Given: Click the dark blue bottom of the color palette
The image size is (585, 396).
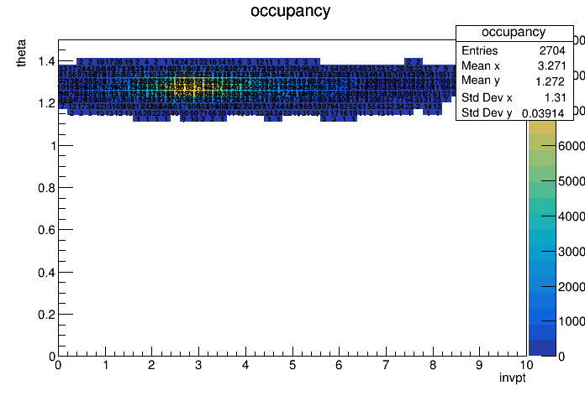Looking at the screenshot, I should 542,348.
